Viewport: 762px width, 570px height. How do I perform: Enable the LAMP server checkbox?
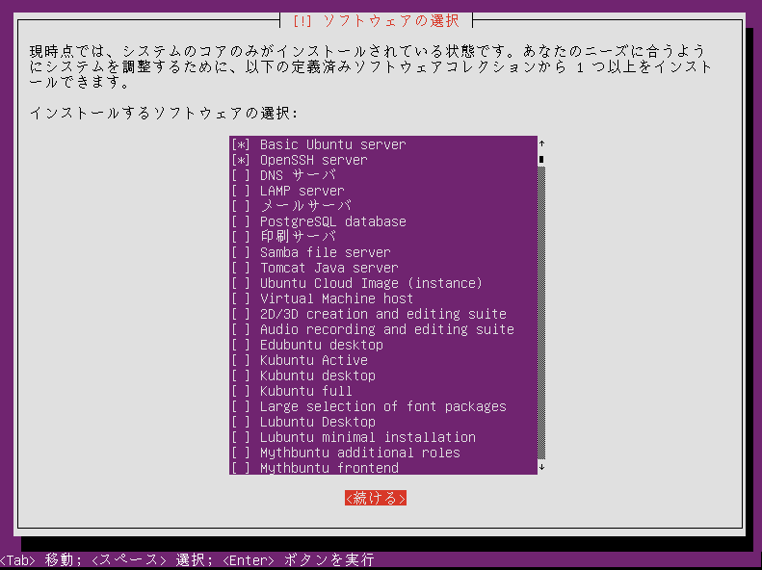coord(241,191)
